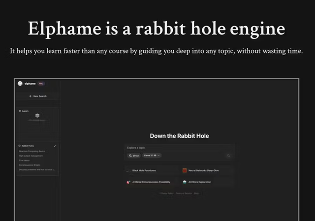Click the Elphame is a rabbit hole engine headline

click(157, 29)
